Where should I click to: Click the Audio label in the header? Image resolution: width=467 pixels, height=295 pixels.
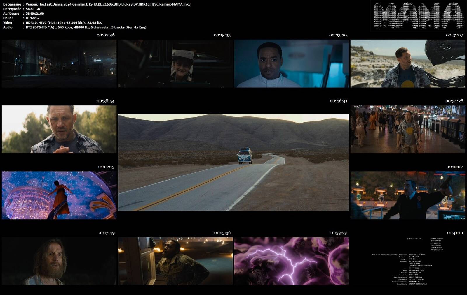click(x=8, y=27)
